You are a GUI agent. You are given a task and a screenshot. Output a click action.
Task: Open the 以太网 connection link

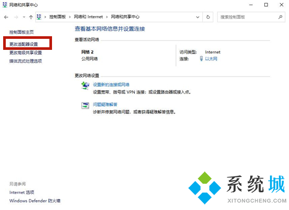point(211,59)
